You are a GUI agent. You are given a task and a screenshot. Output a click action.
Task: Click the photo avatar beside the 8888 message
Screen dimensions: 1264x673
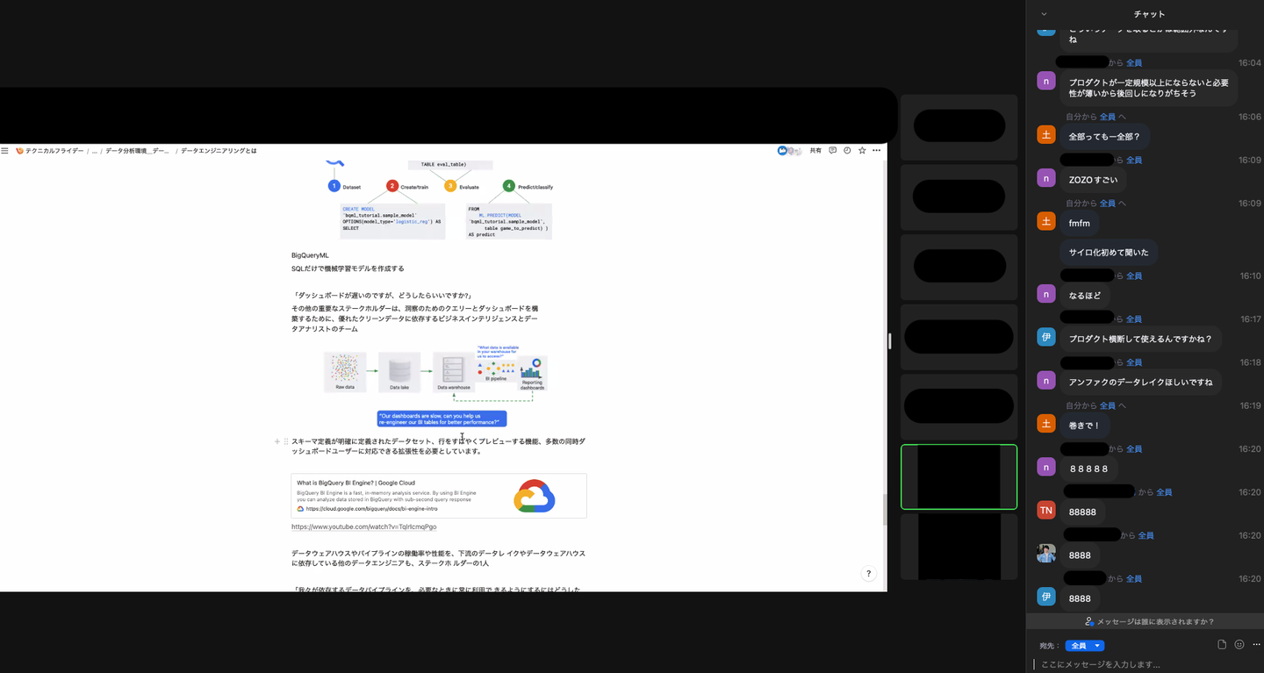tap(1045, 553)
